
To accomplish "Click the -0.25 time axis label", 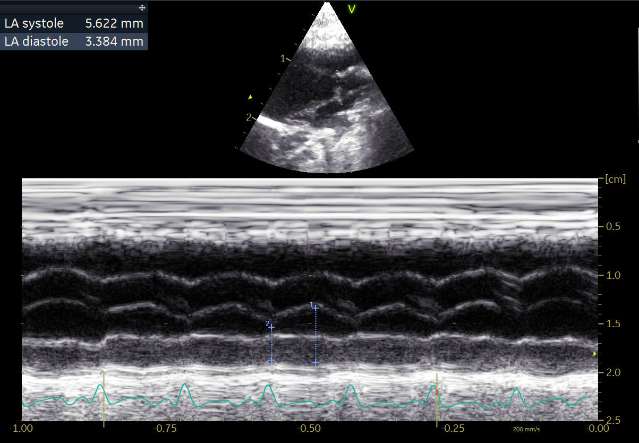I will coord(453,428).
